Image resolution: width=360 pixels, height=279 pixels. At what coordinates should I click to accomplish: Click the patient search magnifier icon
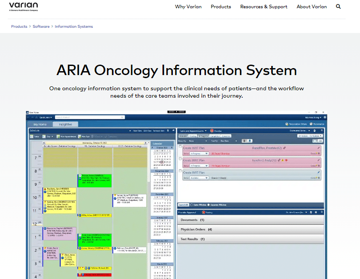(x=123, y=117)
